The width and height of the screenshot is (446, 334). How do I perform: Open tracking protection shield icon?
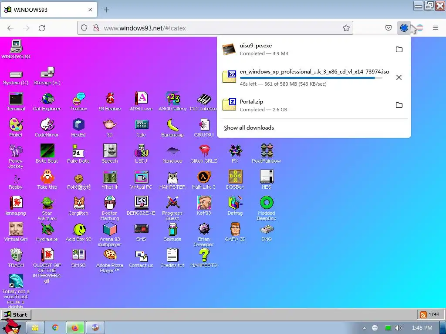(x=84, y=28)
